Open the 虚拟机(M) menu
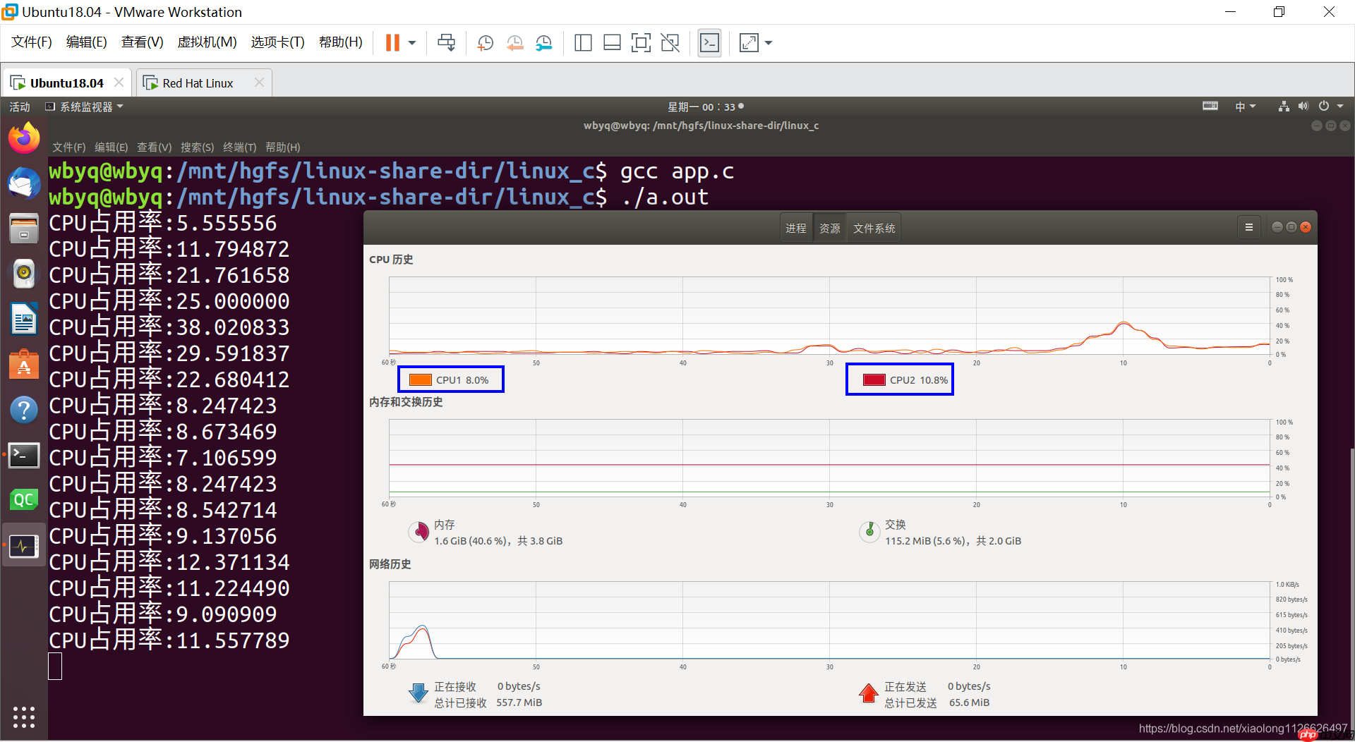The height and width of the screenshot is (742, 1355). (x=207, y=42)
